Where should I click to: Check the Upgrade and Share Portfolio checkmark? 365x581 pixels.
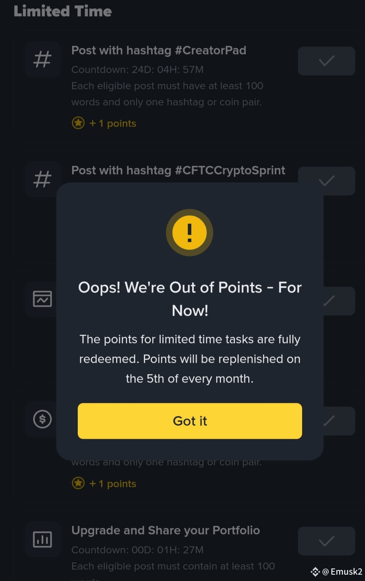click(x=326, y=541)
